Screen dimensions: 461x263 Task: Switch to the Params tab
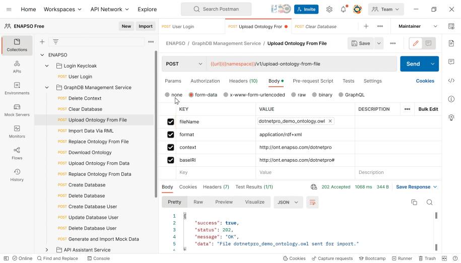pyautogui.click(x=173, y=81)
